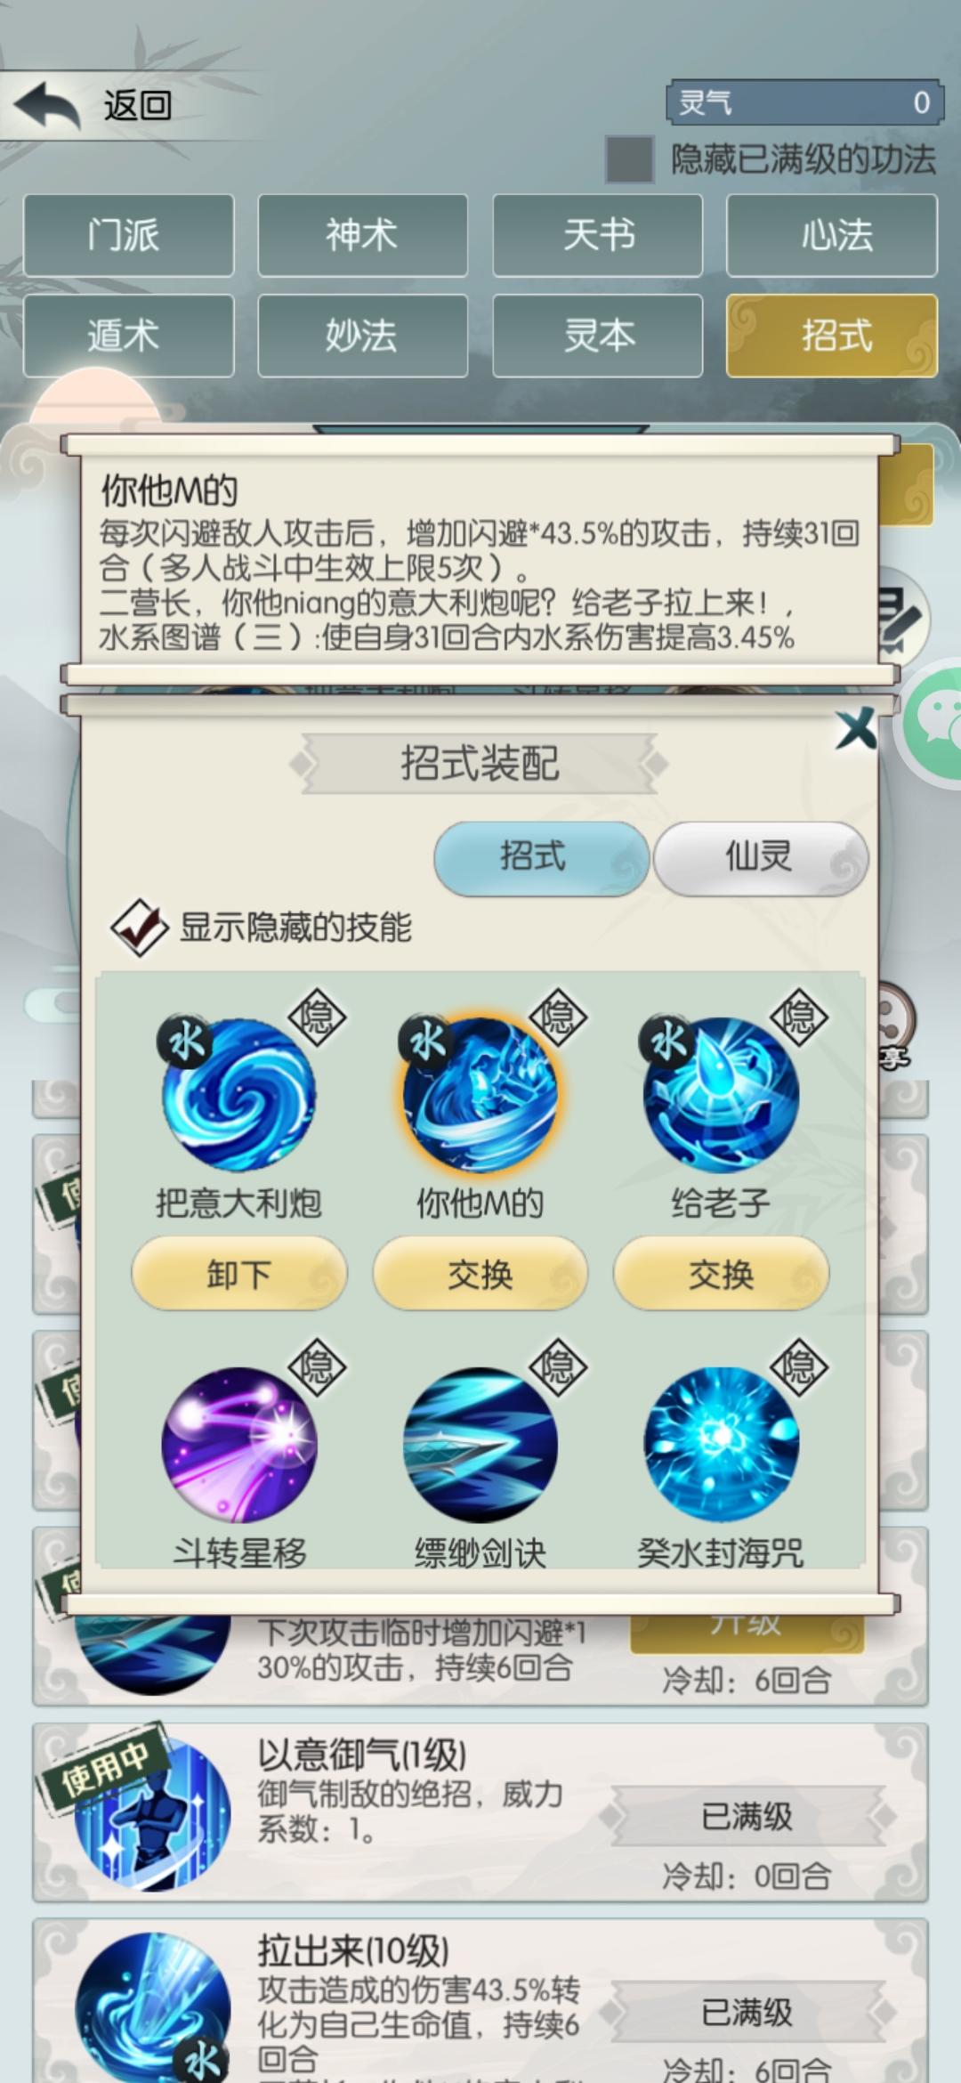Select the 癸水封海咒 skill icon

[x=721, y=1444]
